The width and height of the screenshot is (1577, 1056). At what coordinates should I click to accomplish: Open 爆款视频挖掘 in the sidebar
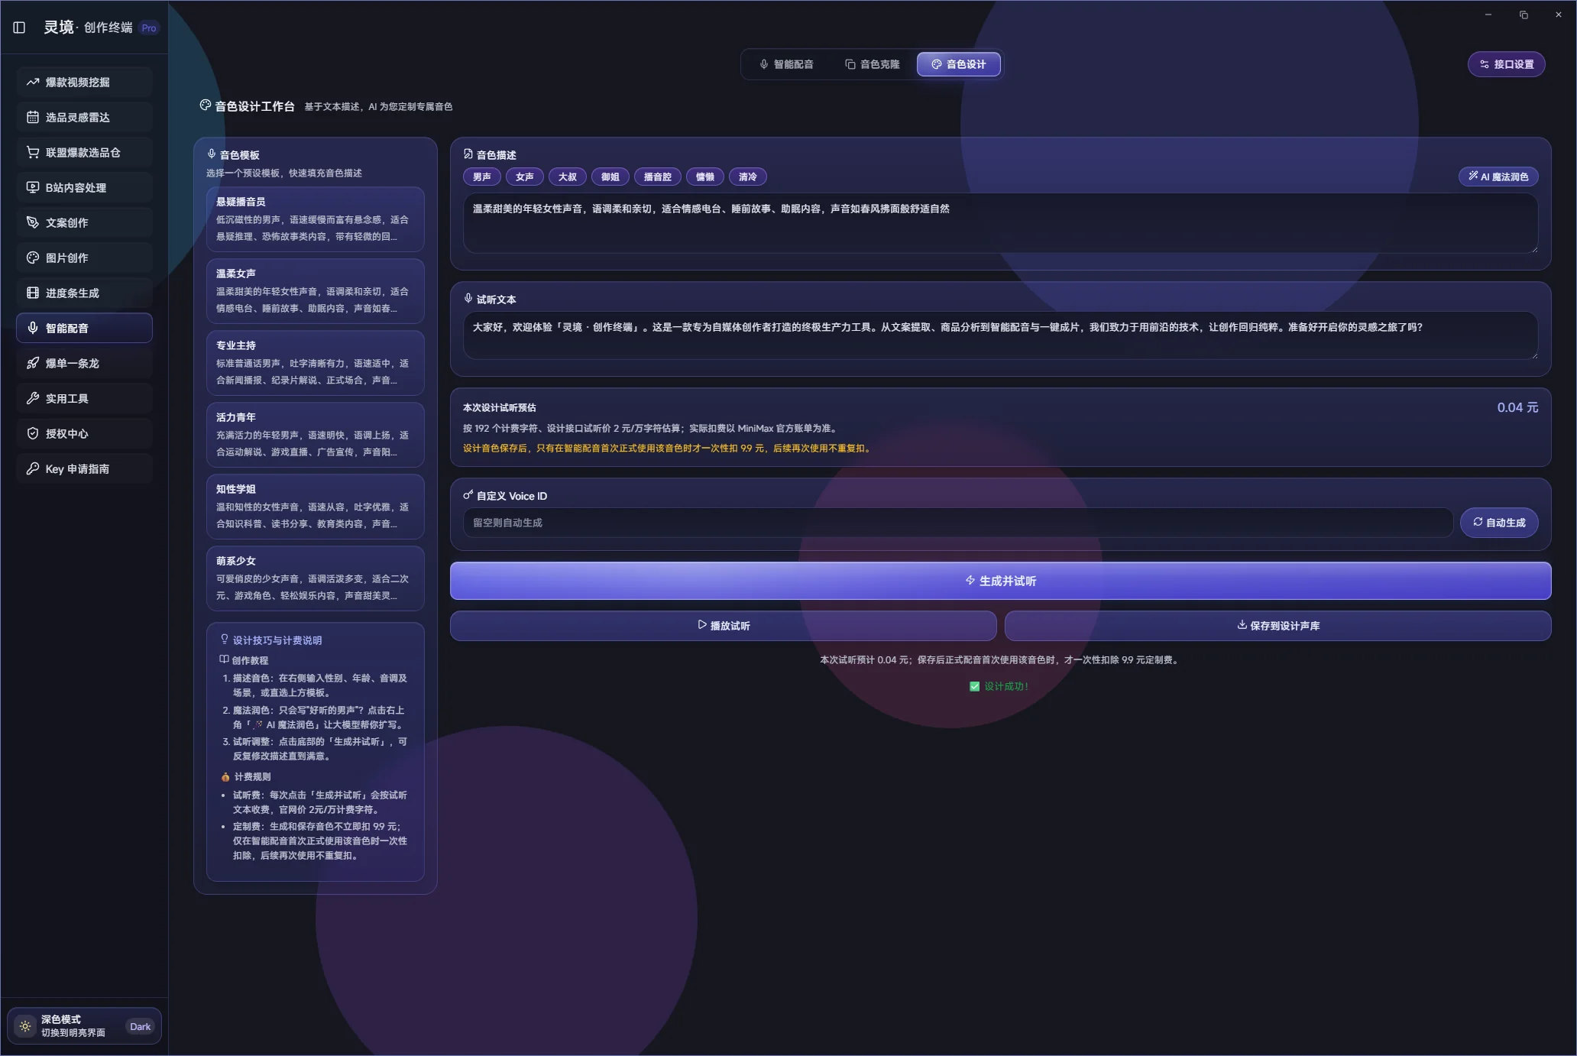coord(84,82)
